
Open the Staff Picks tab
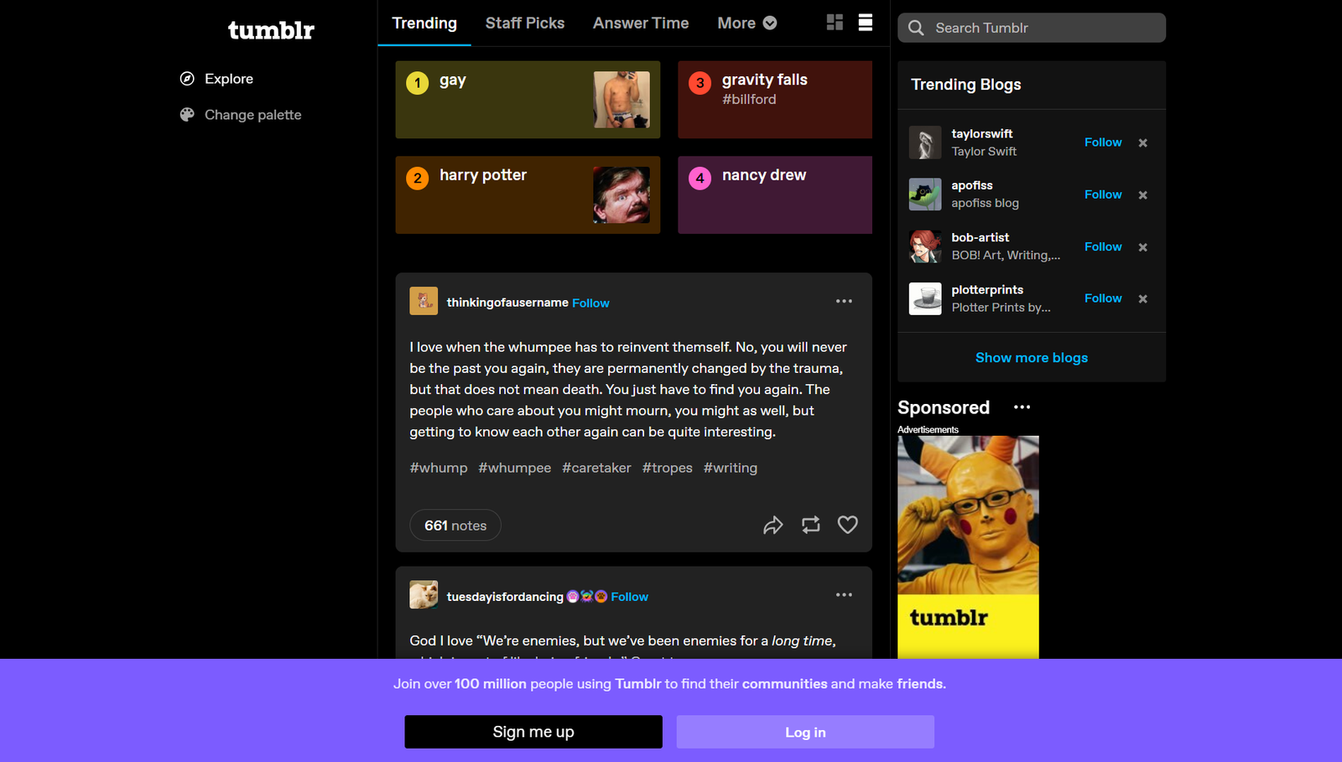click(x=525, y=23)
